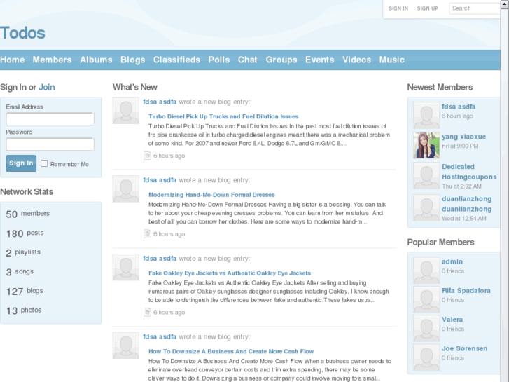Click '50 members' network stat

tap(28, 214)
